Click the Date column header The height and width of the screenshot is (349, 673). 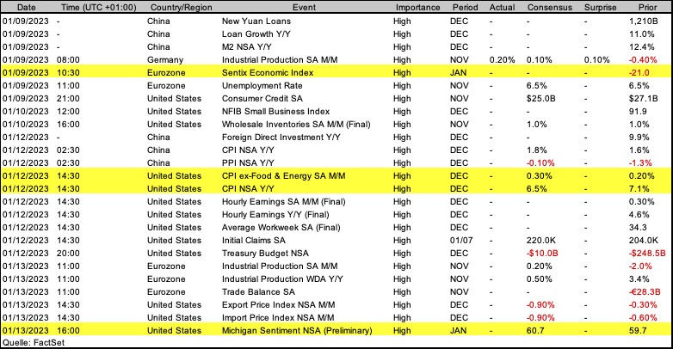[26, 7]
